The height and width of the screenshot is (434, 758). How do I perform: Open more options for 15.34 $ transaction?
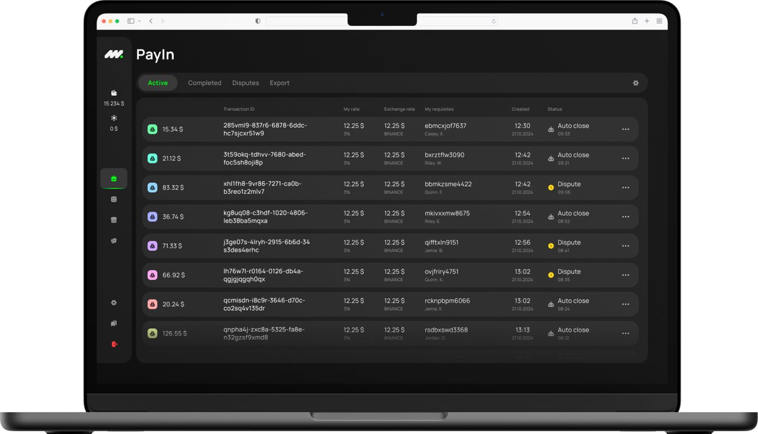(625, 129)
